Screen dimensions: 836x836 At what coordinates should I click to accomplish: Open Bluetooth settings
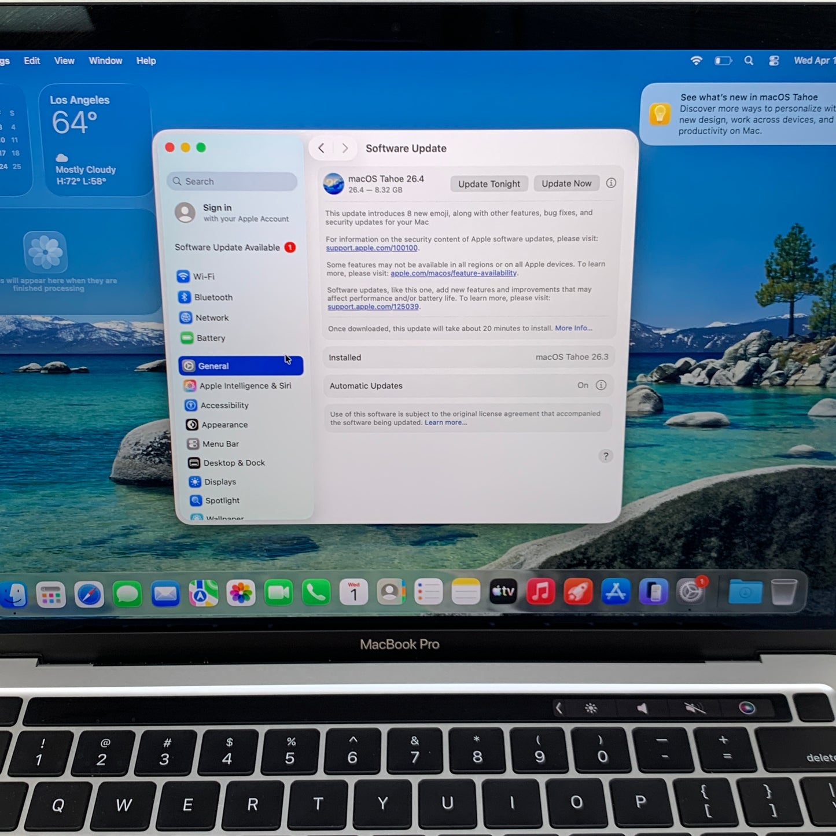pyautogui.click(x=213, y=297)
